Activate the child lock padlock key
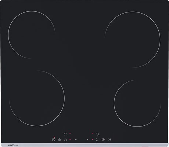 (60, 139)
